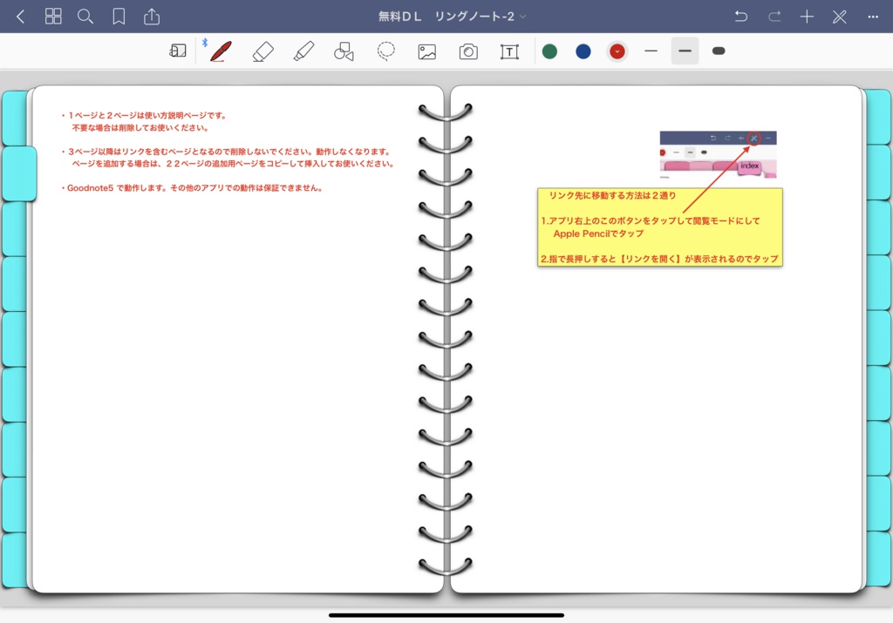893x623 pixels.
Task: Select the red Pen tool
Action: tap(221, 51)
